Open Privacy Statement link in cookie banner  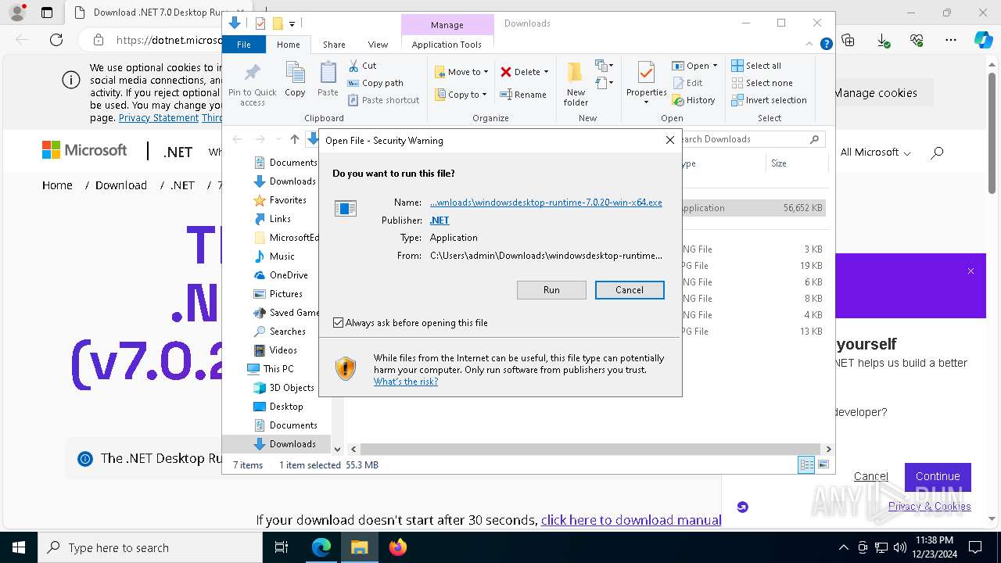[x=159, y=118]
